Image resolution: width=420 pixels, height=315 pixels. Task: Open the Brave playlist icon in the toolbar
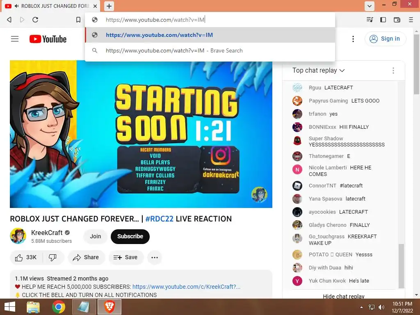(370, 20)
